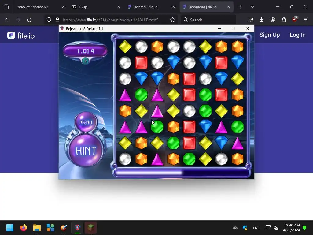The image size is (313, 235).
Task: Select the green gem in row six, rightmost column
Action: click(x=237, y=127)
